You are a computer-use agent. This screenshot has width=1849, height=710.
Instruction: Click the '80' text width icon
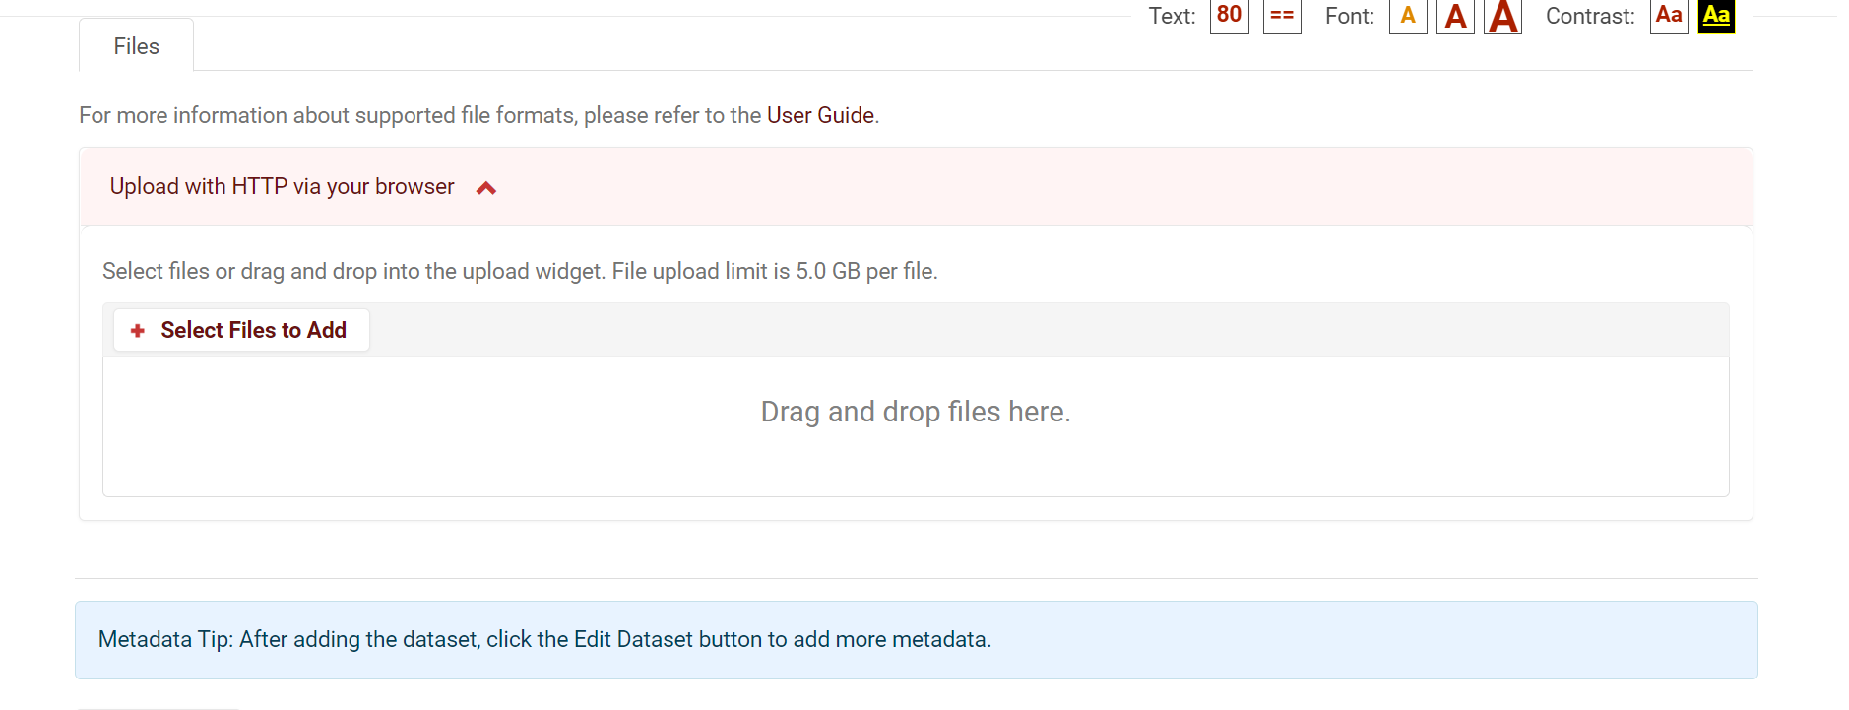pyautogui.click(x=1229, y=16)
